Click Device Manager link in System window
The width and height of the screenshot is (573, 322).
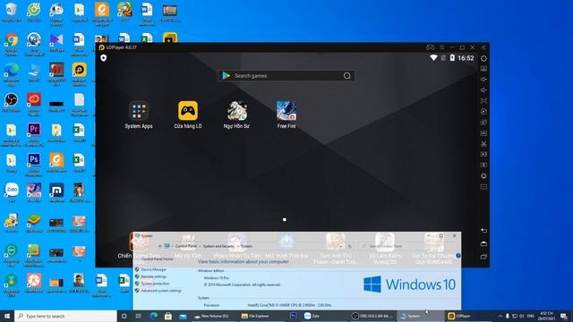(x=153, y=269)
